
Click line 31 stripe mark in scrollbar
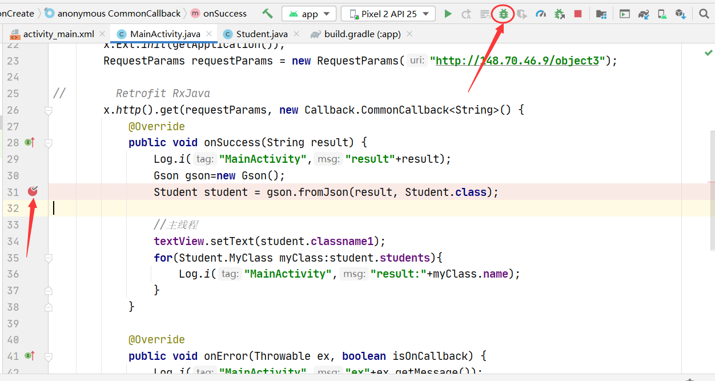point(711,182)
